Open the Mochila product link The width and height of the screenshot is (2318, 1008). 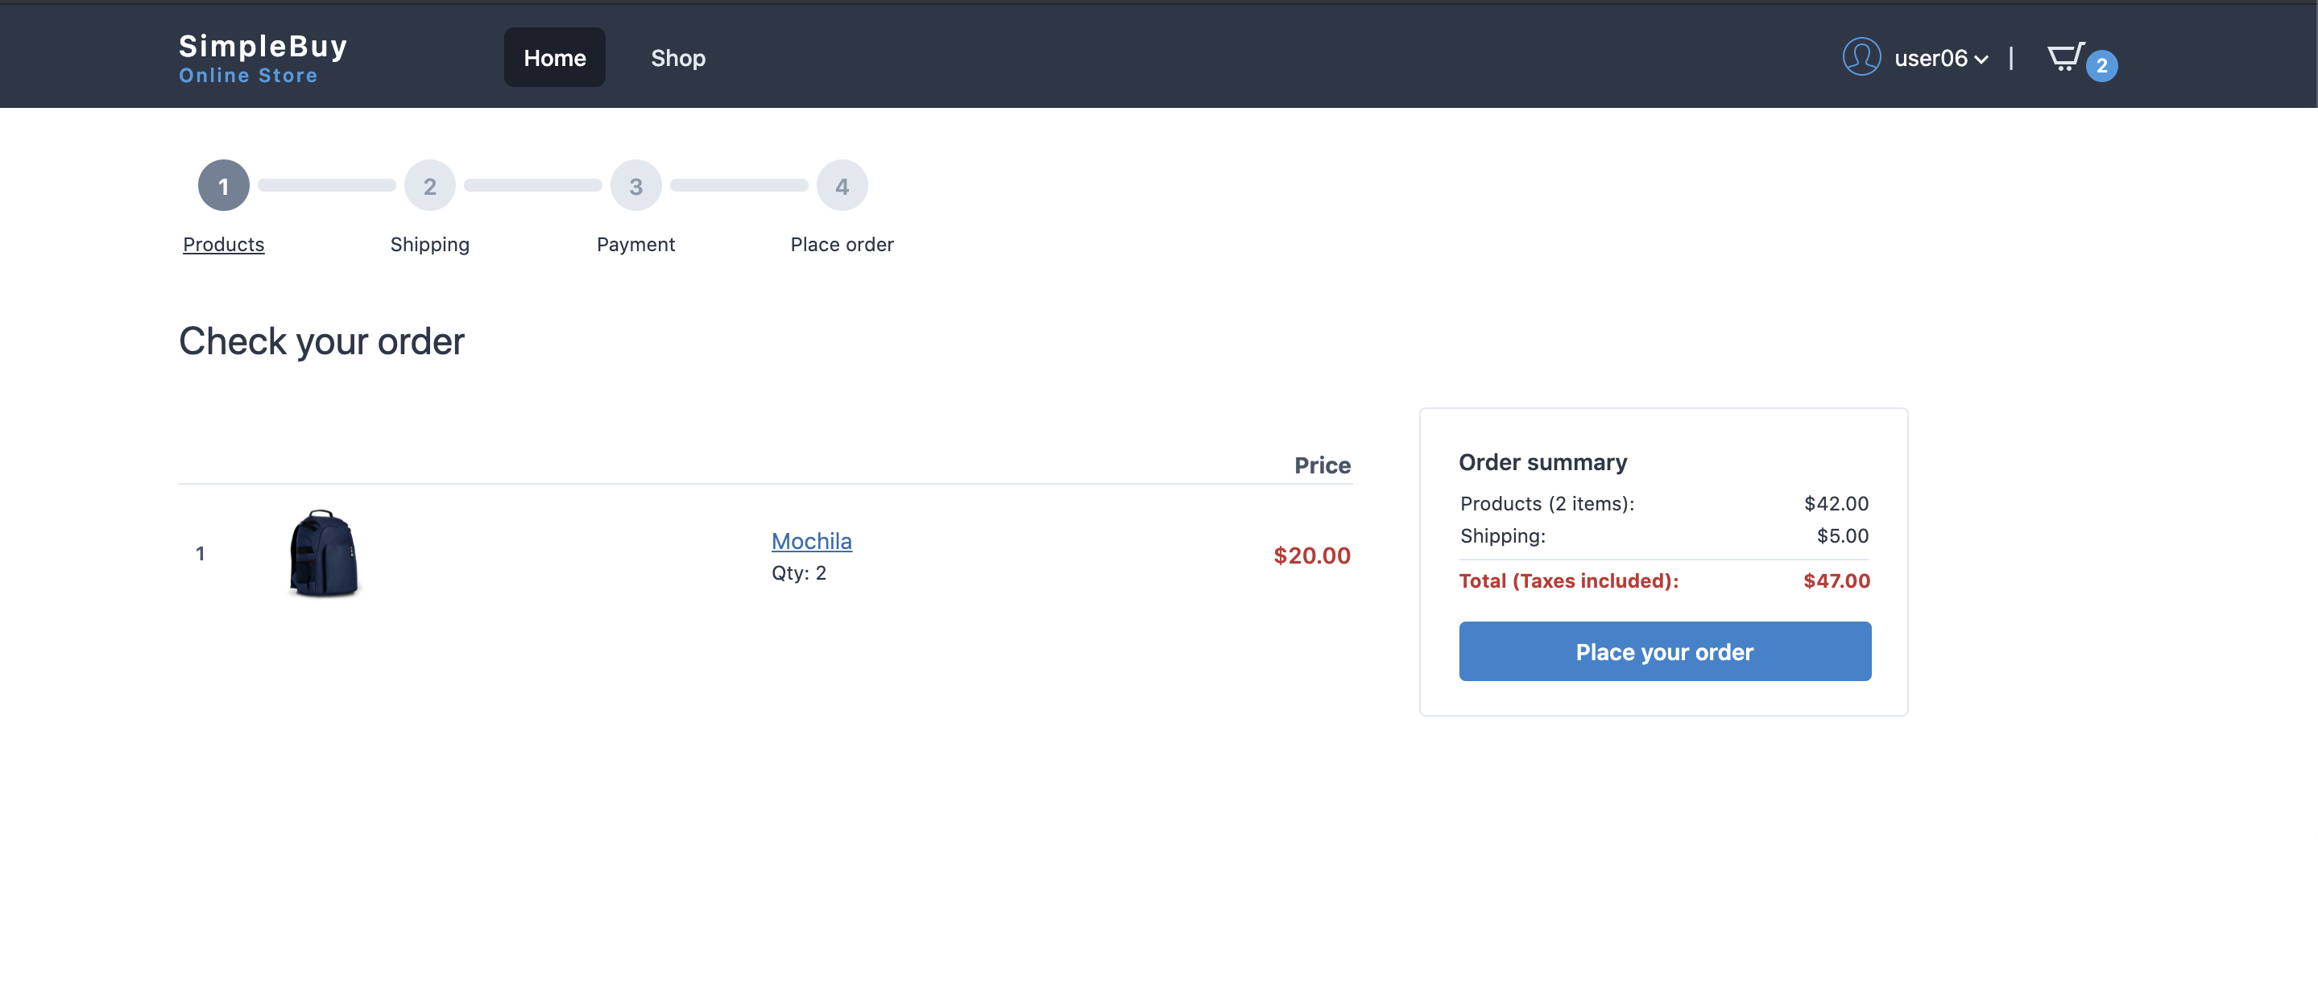pos(811,540)
